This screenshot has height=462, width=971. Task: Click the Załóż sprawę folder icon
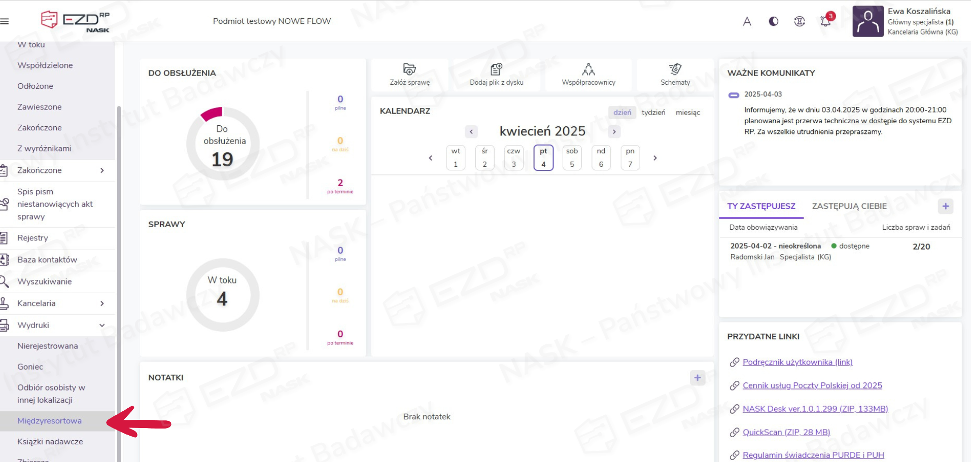point(409,69)
